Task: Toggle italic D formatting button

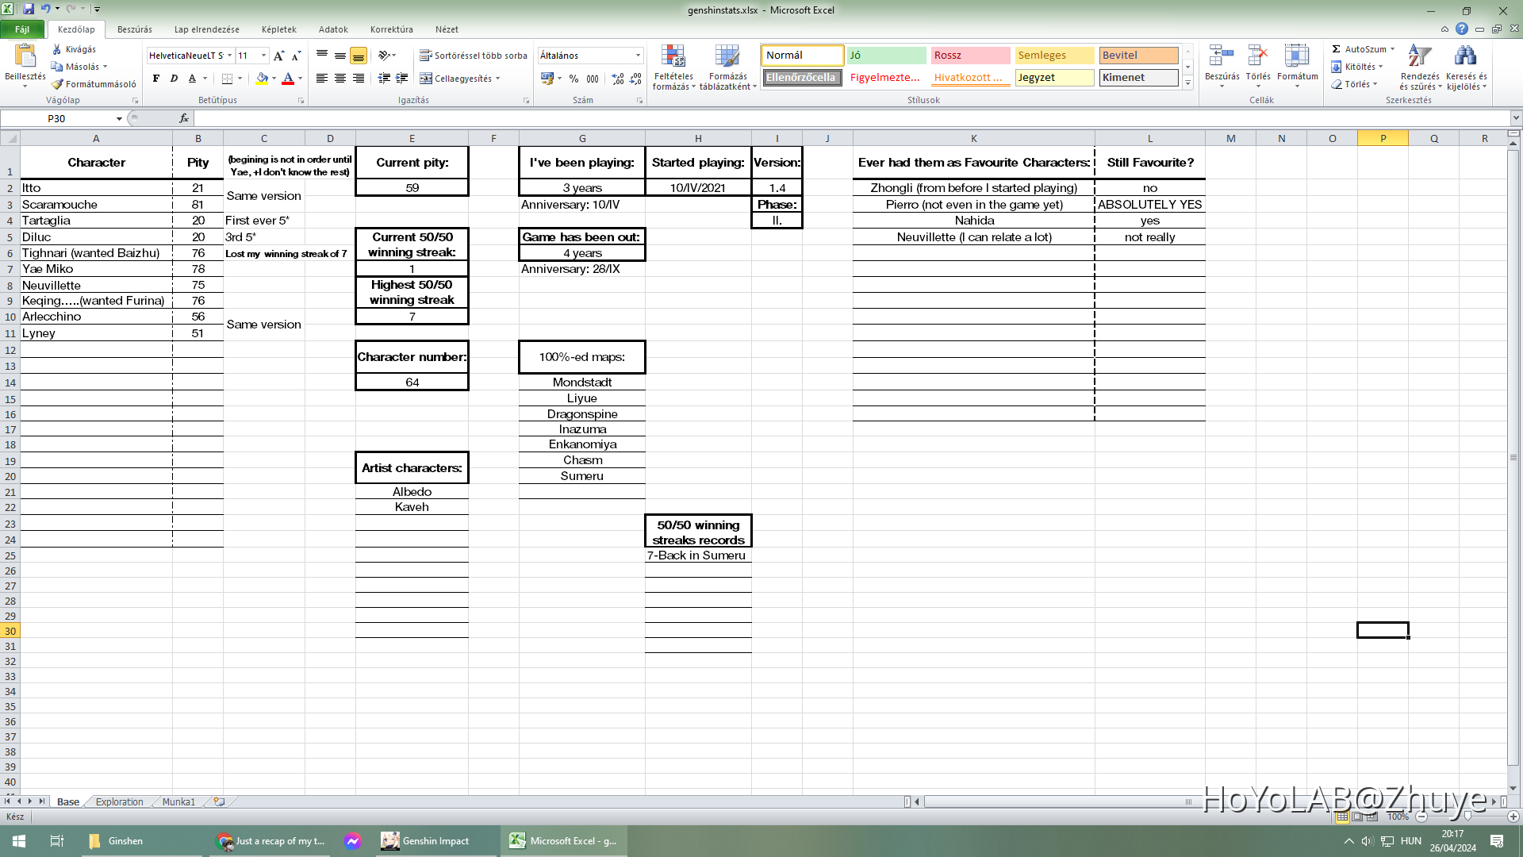Action: point(174,79)
